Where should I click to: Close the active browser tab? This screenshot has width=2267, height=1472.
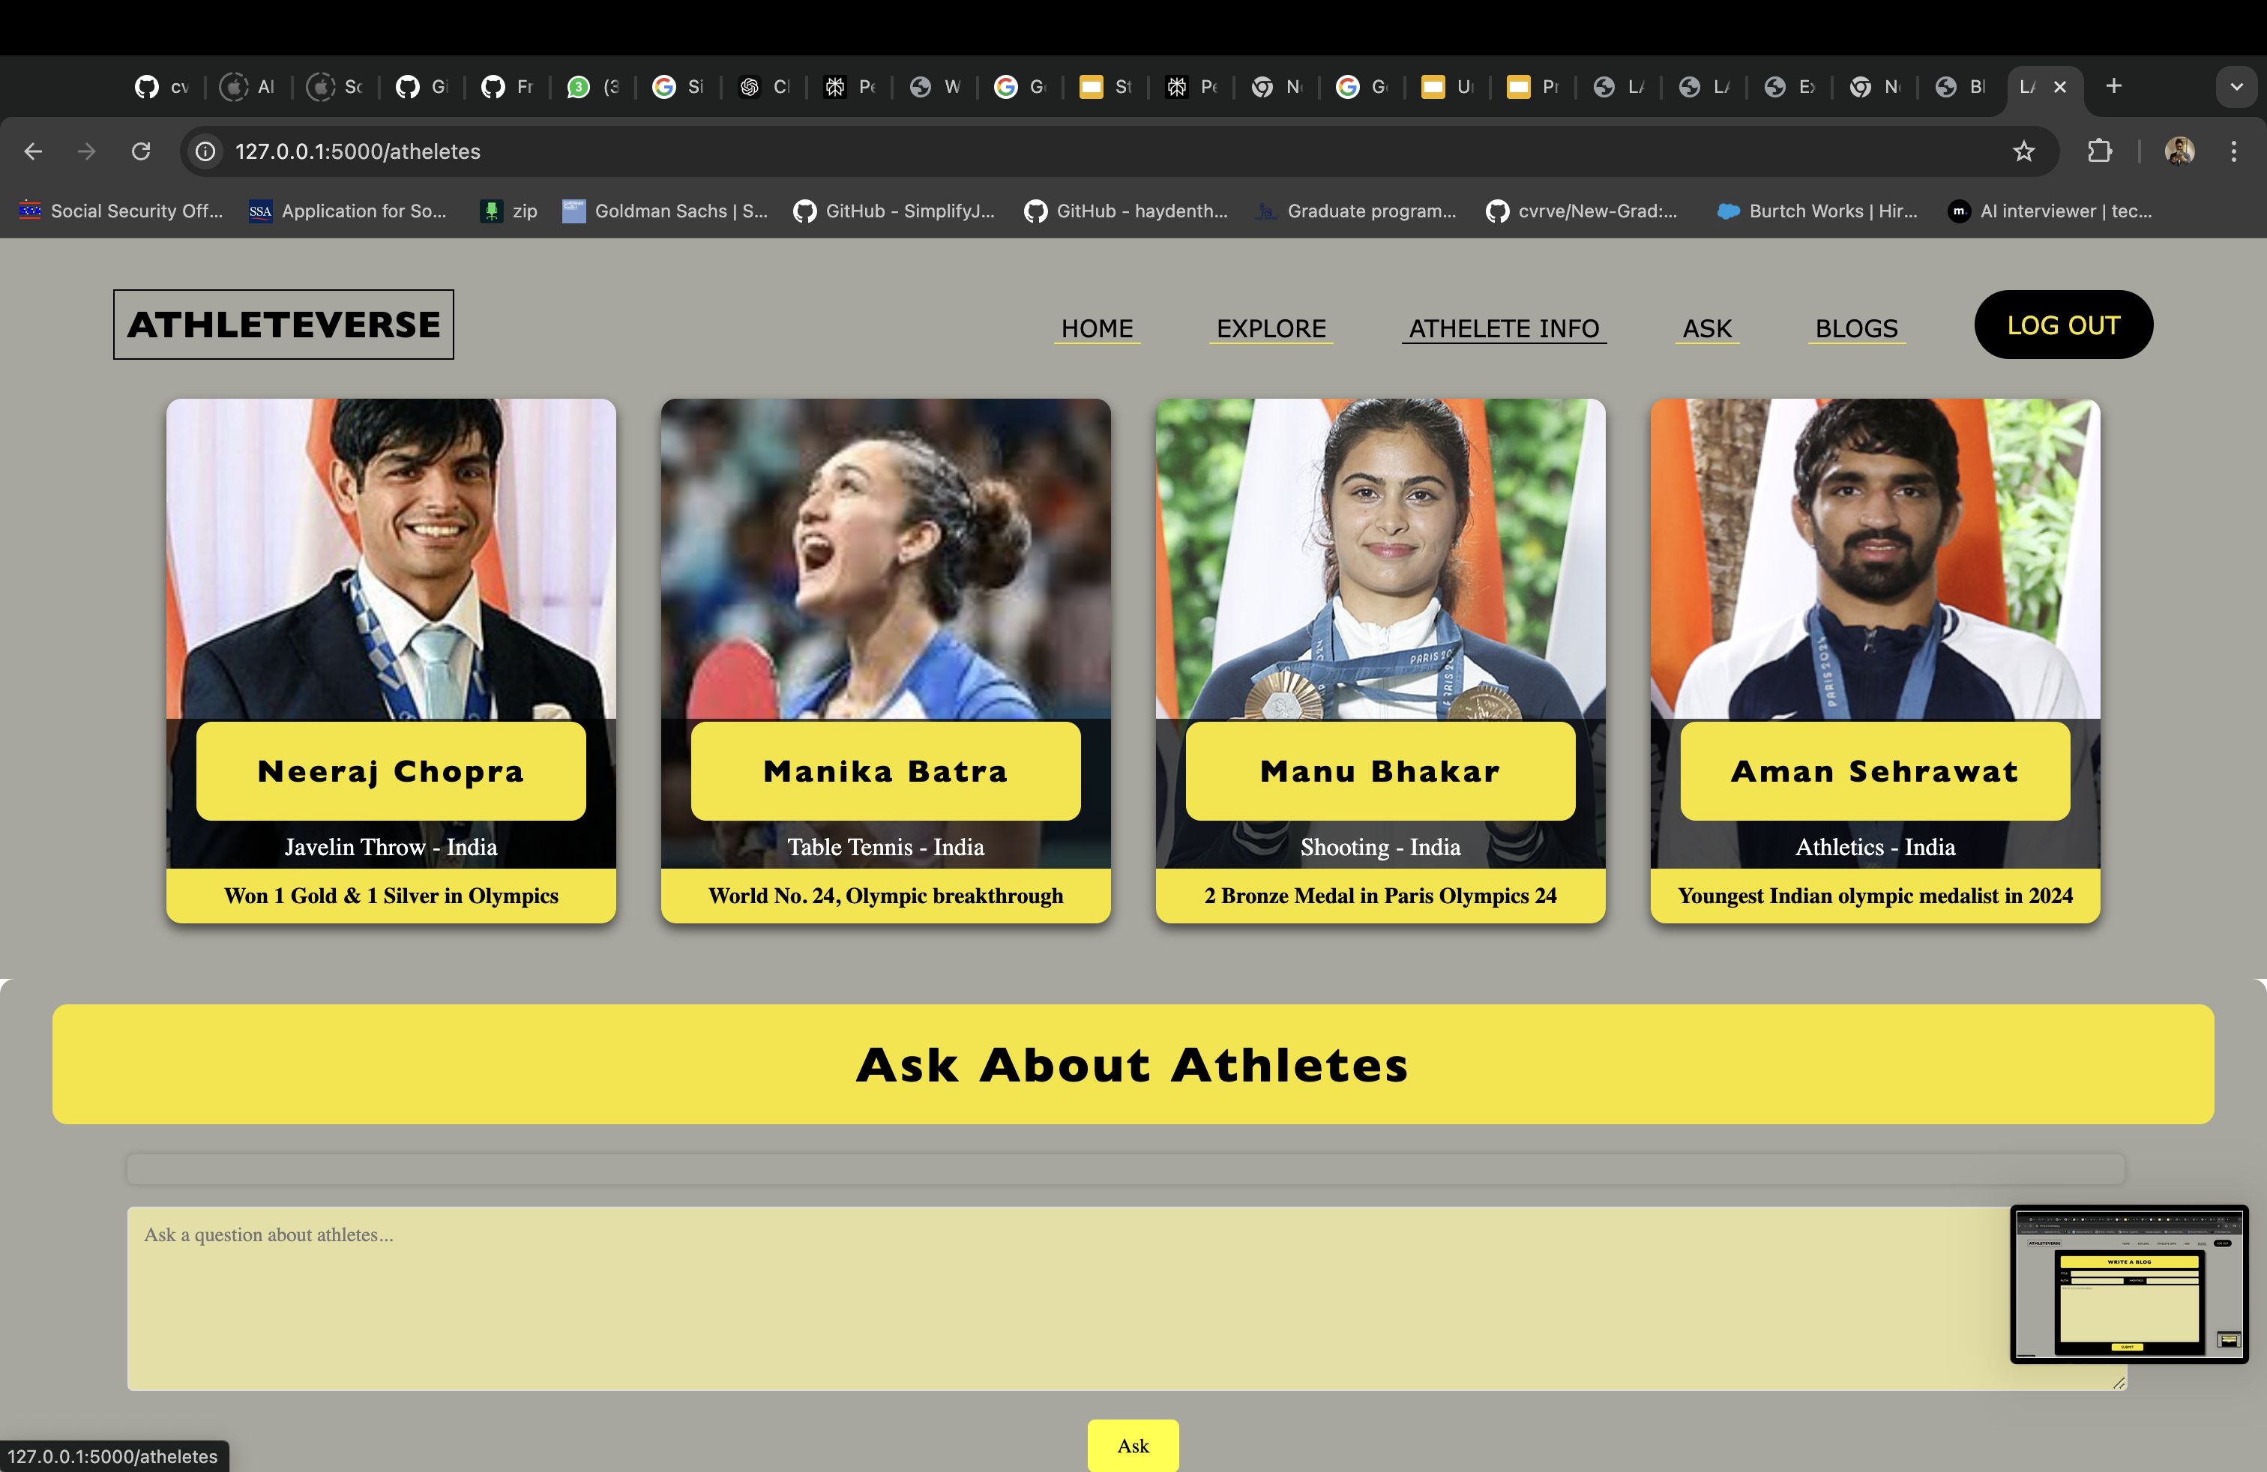[x=2060, y=87]
